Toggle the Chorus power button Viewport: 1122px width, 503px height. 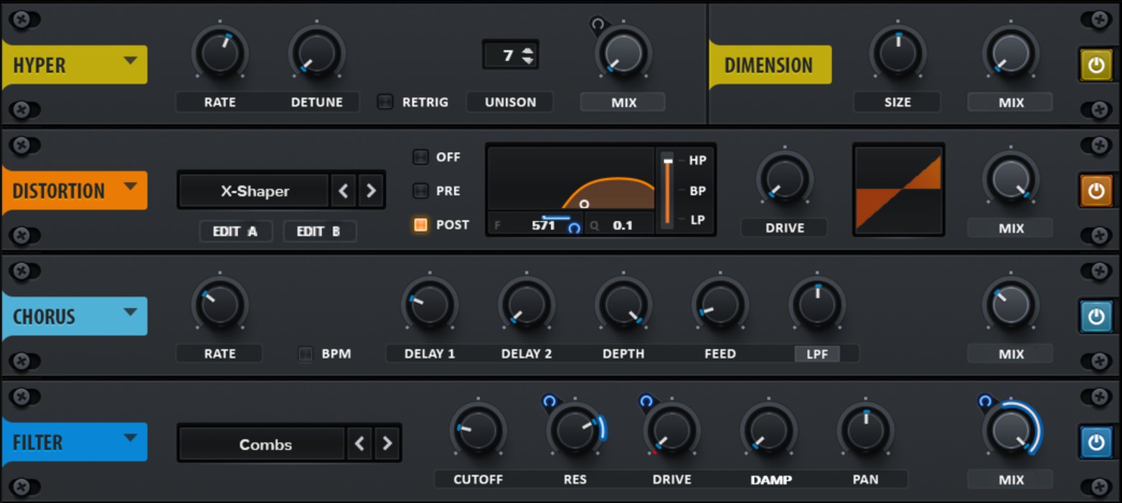(1095, 317)
